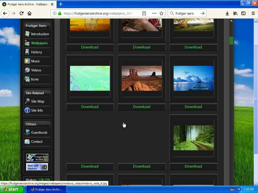
Task: Open the desert butte wallpaper thumbnail
Action: pyautogui.click(x=142, y=78)
